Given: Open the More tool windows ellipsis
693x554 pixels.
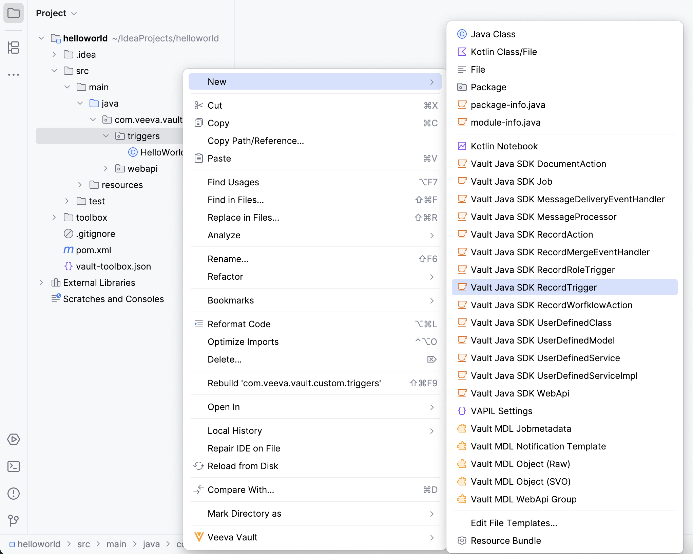Looking at the screenshot, I should (x=14, y=75).
